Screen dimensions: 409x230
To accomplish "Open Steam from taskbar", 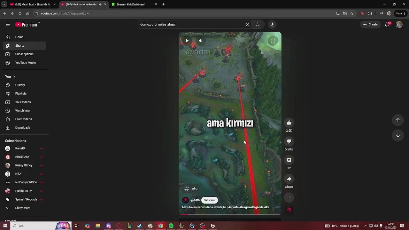I will (x=140, y=226).
